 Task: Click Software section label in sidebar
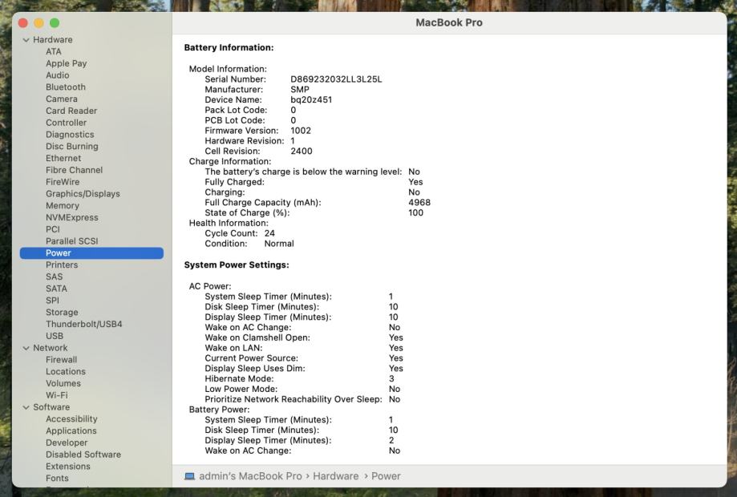pos(51,407)
